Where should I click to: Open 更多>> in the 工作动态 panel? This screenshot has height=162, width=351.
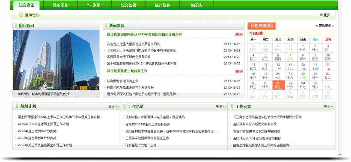pyautogui.click(x=328, y=107)
